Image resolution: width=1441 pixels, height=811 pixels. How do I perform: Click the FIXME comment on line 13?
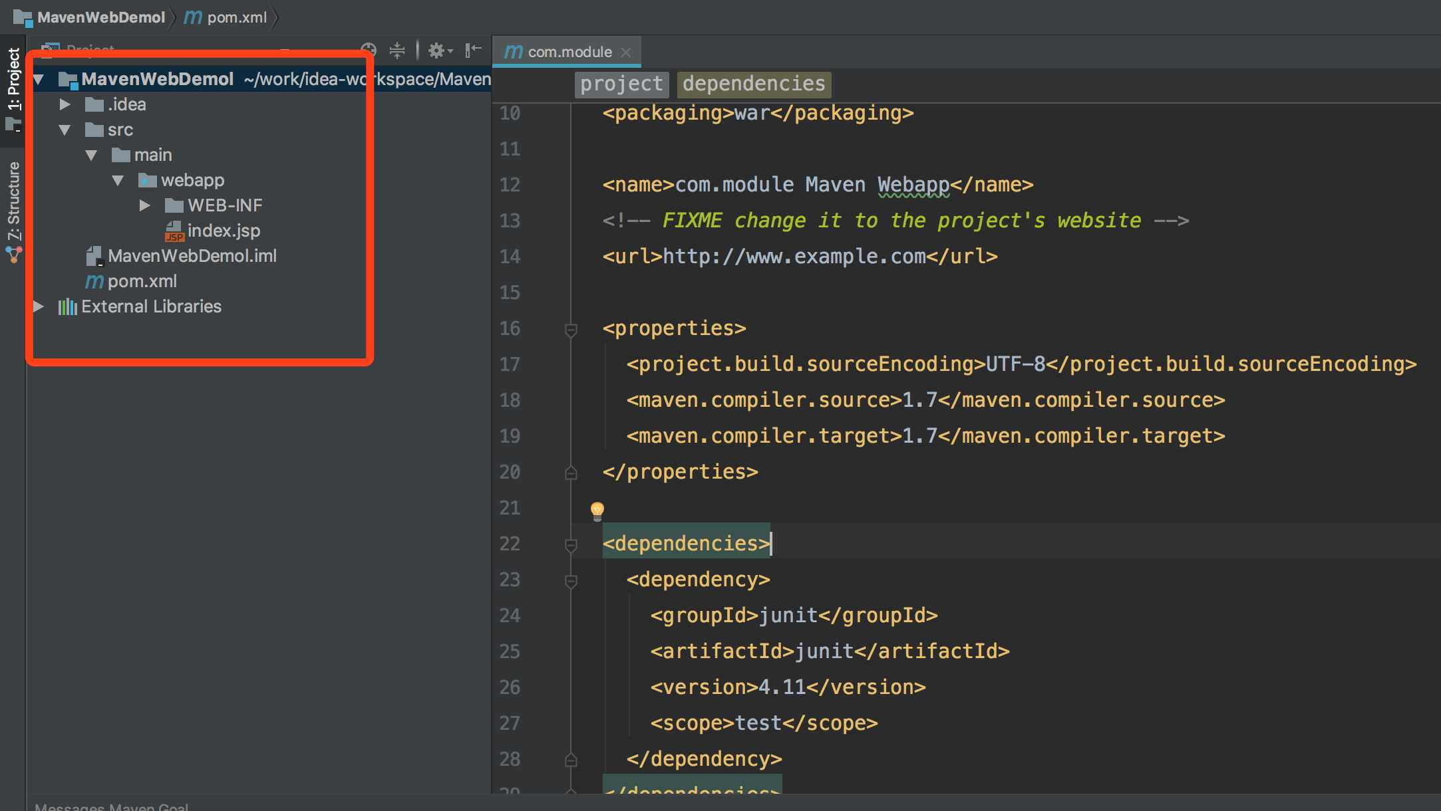(x=895, y=221)
